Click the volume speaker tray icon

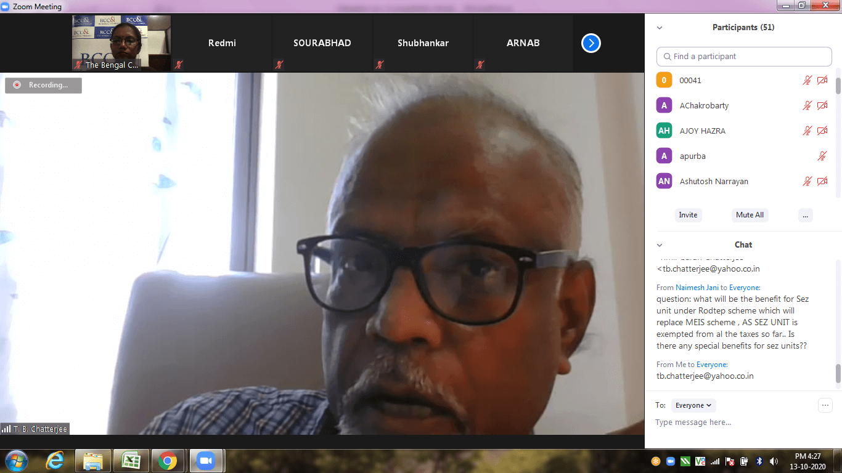(x=774, y=461)
